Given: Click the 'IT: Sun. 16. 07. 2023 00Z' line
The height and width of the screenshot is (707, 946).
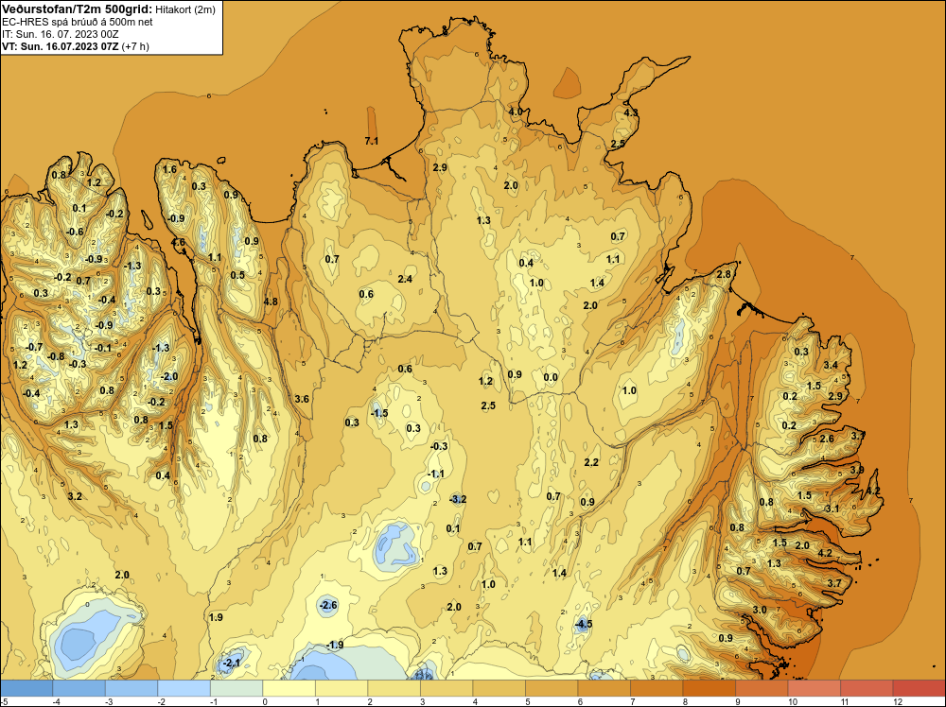Looking at the screenshot, I should (x=61, y=34).
